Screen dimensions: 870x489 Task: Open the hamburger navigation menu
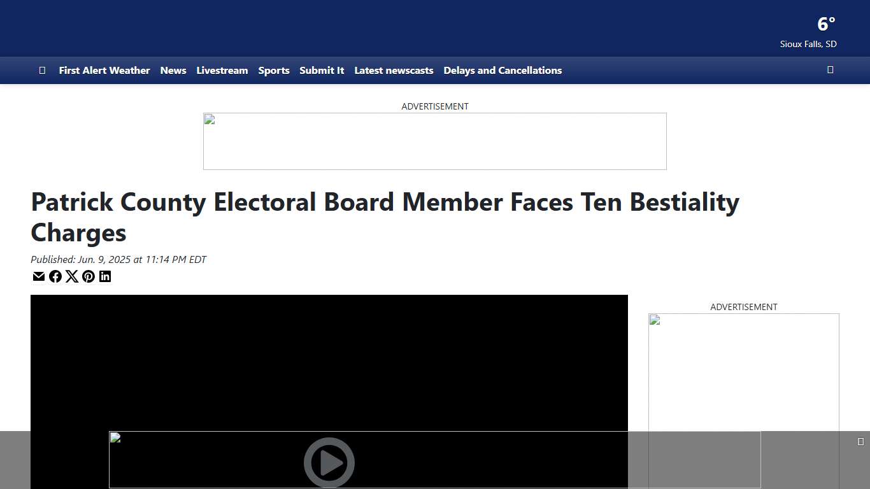click(x=42, y=70)
